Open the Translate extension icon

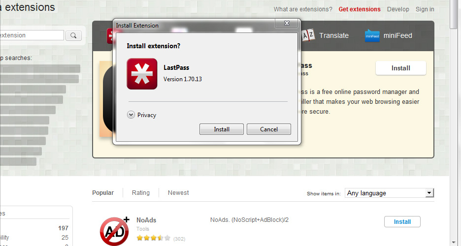(x=308, y=35)
